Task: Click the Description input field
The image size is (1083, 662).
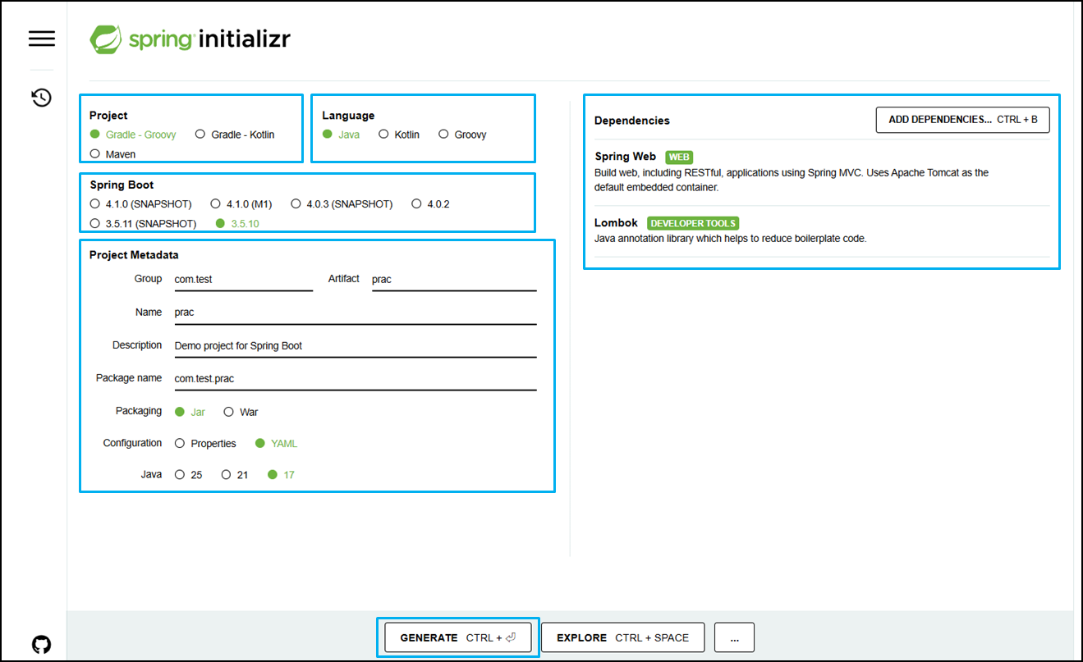Action: [356, 346]
